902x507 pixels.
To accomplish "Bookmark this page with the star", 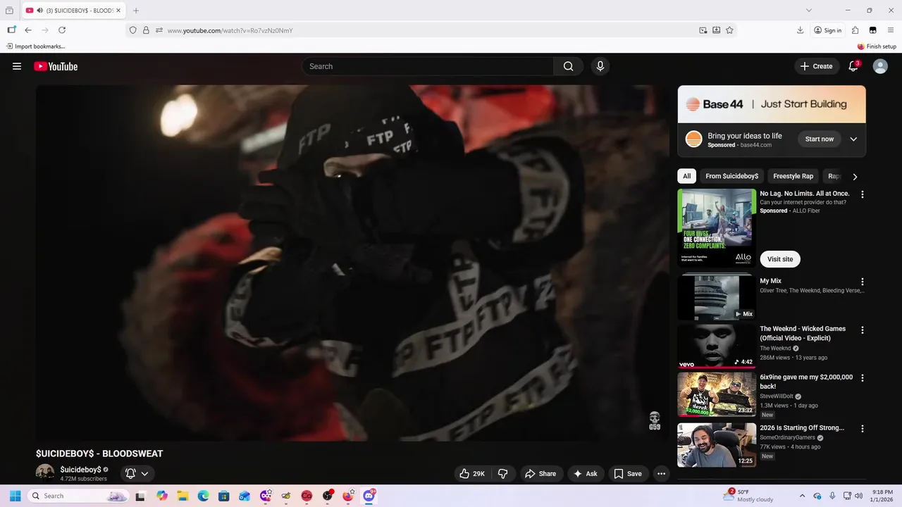I will point(729,30).
